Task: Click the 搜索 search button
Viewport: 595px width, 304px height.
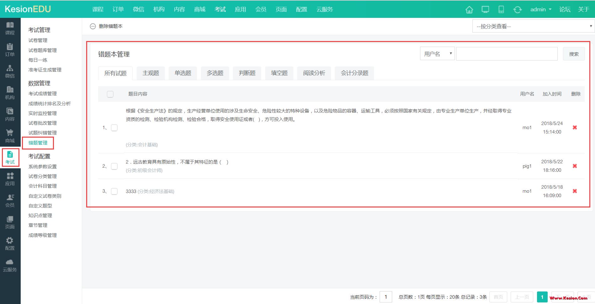Action: 574,54
